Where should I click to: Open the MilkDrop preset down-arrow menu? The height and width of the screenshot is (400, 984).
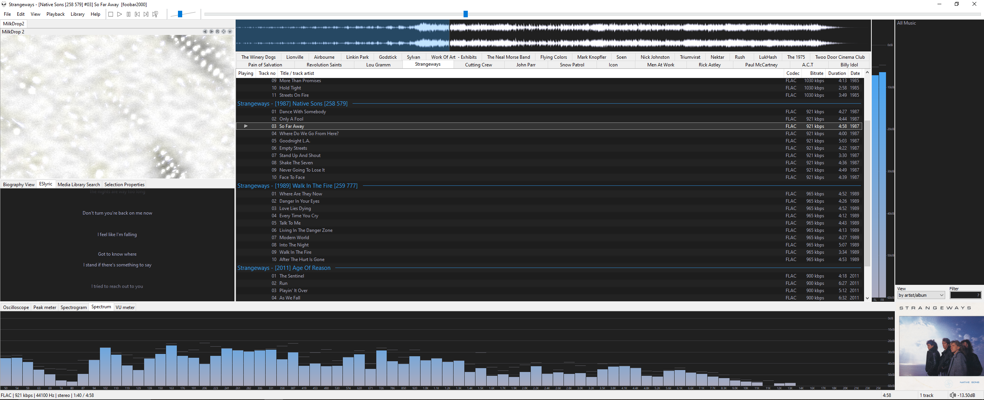coord(230,31)
